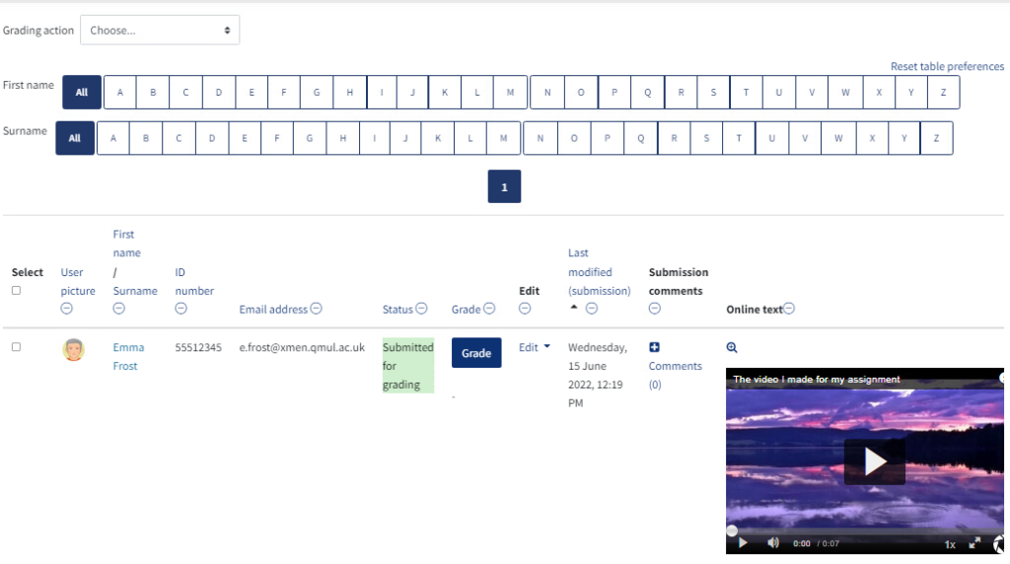The image size is (1010, 564).
Task: Hide the Grade column
Action: click(489, 309)
